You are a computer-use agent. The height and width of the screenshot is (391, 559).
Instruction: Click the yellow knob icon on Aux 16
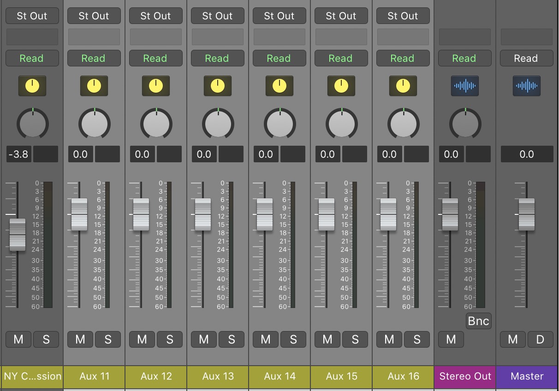[x=403, y=86]
